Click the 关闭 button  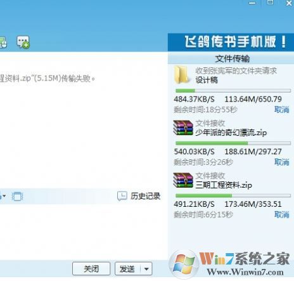91,269
